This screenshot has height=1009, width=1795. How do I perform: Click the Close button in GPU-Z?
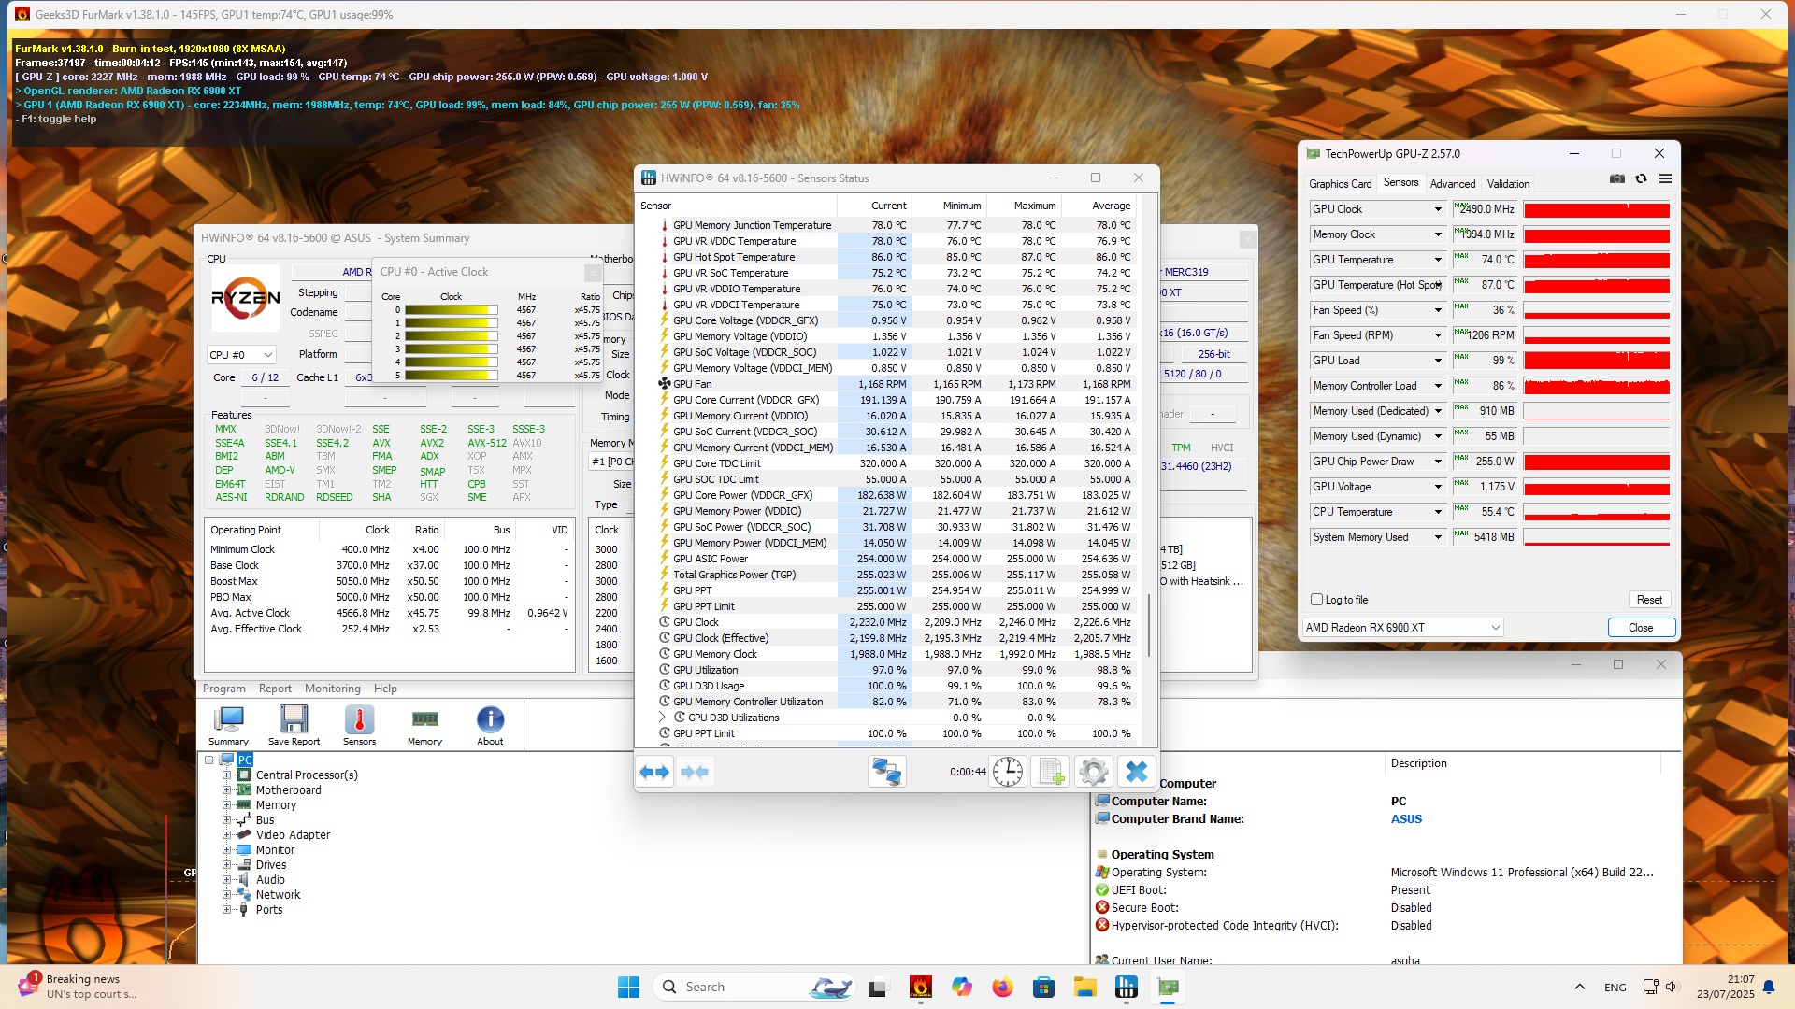click(1641, 628)
